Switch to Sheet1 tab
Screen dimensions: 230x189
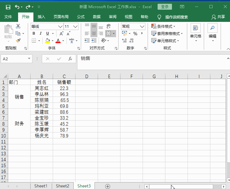41,186
